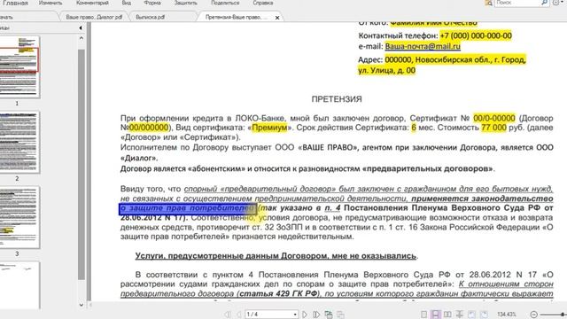Screen dimensions: 567x319
Task: Open page 1 thumbnail
Action: pos(19,67)
